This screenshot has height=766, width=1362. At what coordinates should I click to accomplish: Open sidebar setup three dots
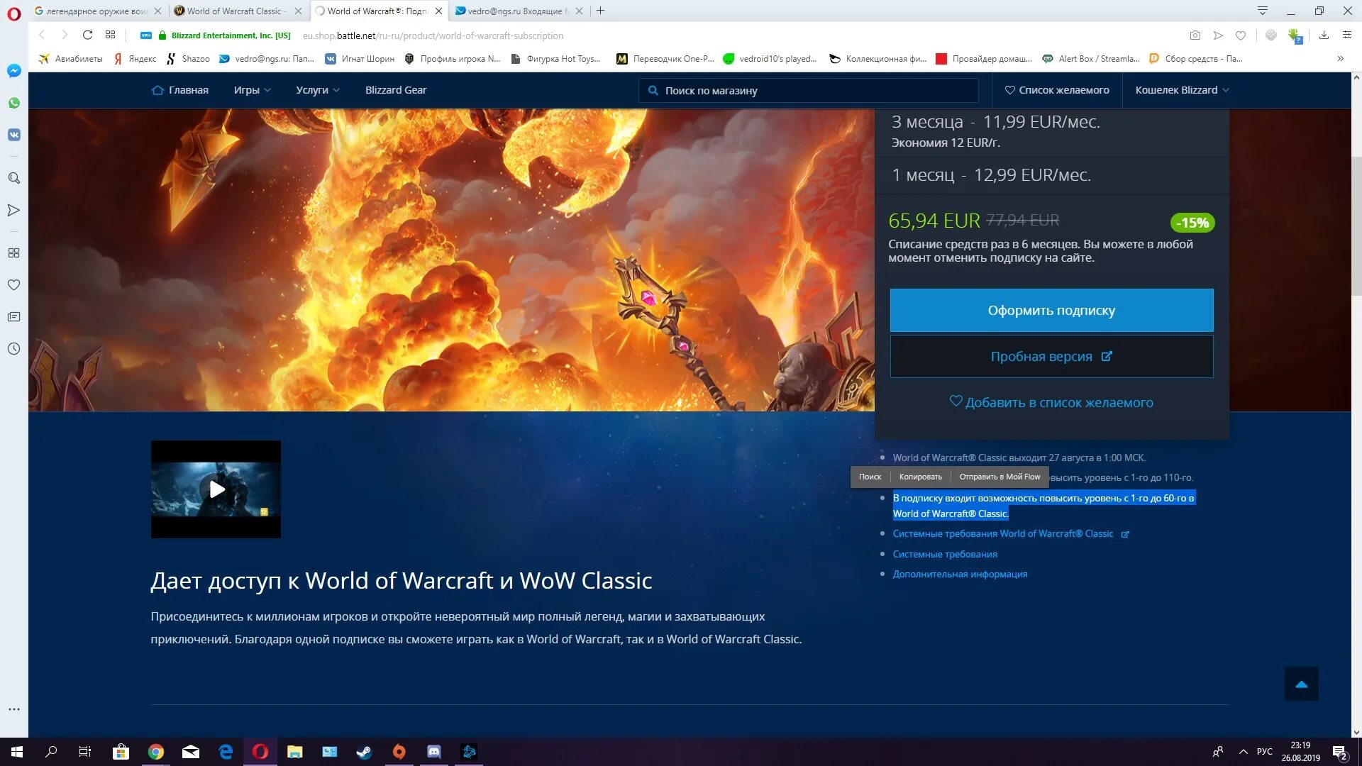point(14,709)
